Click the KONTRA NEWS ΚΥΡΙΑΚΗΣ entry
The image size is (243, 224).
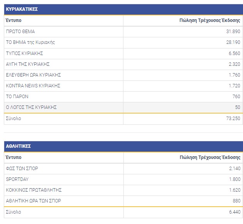coord(33,85)
